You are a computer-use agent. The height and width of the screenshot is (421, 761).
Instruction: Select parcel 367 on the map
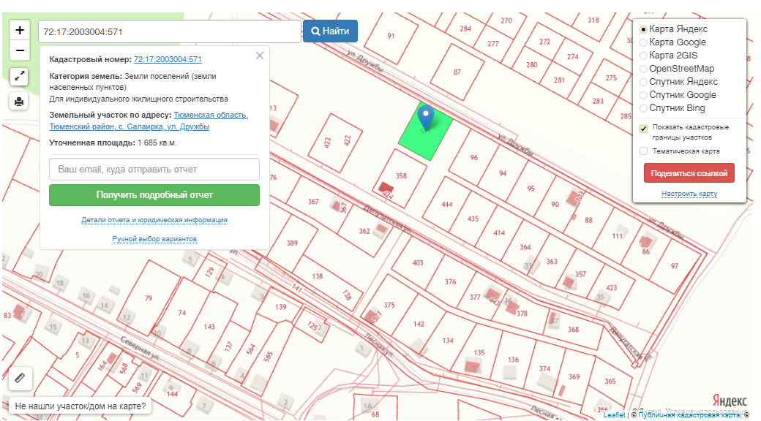click(313, 201)
